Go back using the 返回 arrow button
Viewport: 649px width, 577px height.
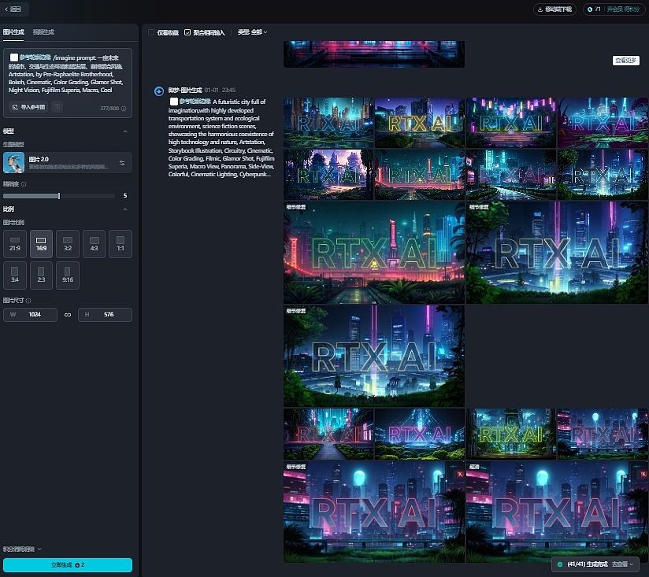click(x=13, y=9)
